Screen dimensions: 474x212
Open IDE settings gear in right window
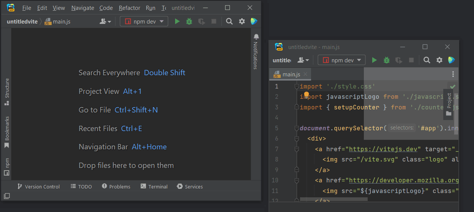tap(439, 60)
